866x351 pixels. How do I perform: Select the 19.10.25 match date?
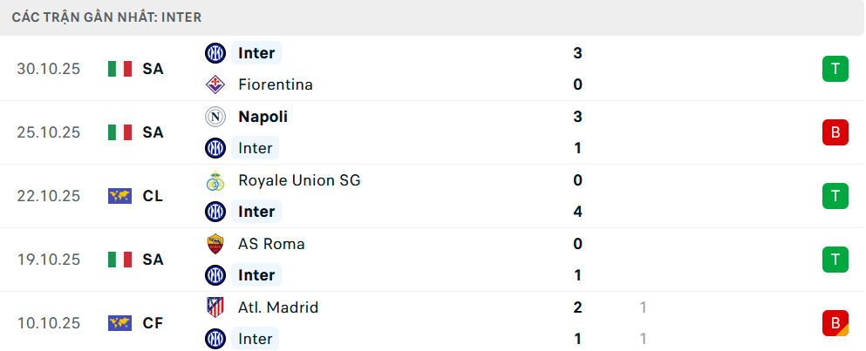[48, 260]
